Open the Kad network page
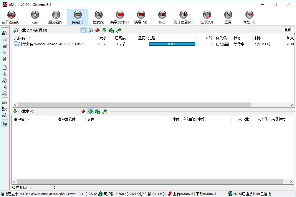This screenshot has height=197, width=296. click(x=35, y=17)
